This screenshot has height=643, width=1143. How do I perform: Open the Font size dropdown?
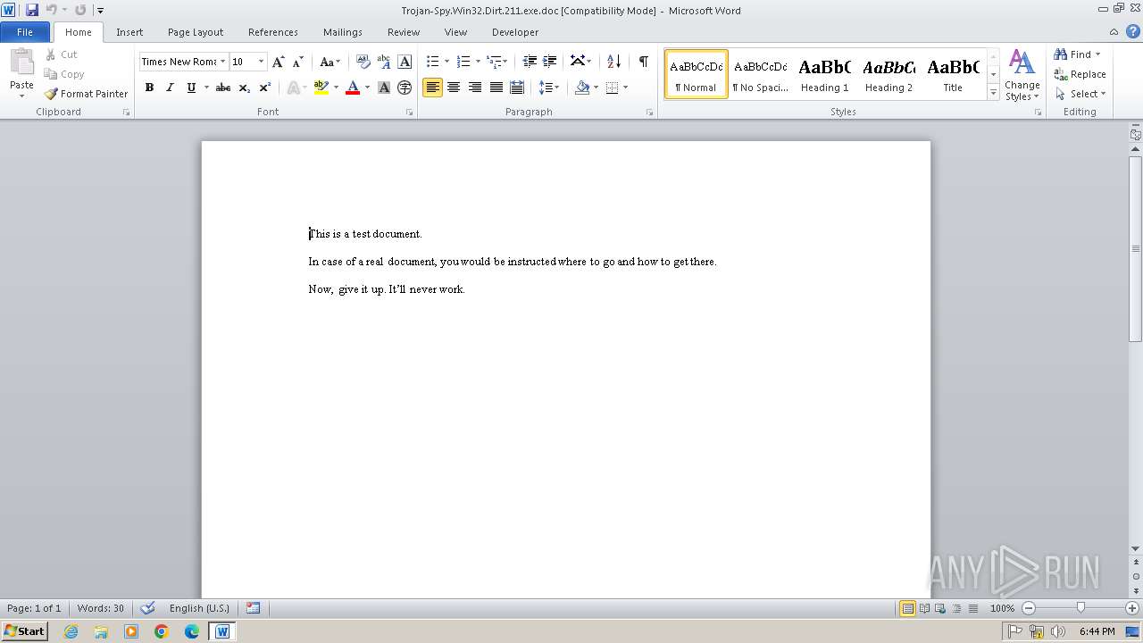[x=261, y=62]
